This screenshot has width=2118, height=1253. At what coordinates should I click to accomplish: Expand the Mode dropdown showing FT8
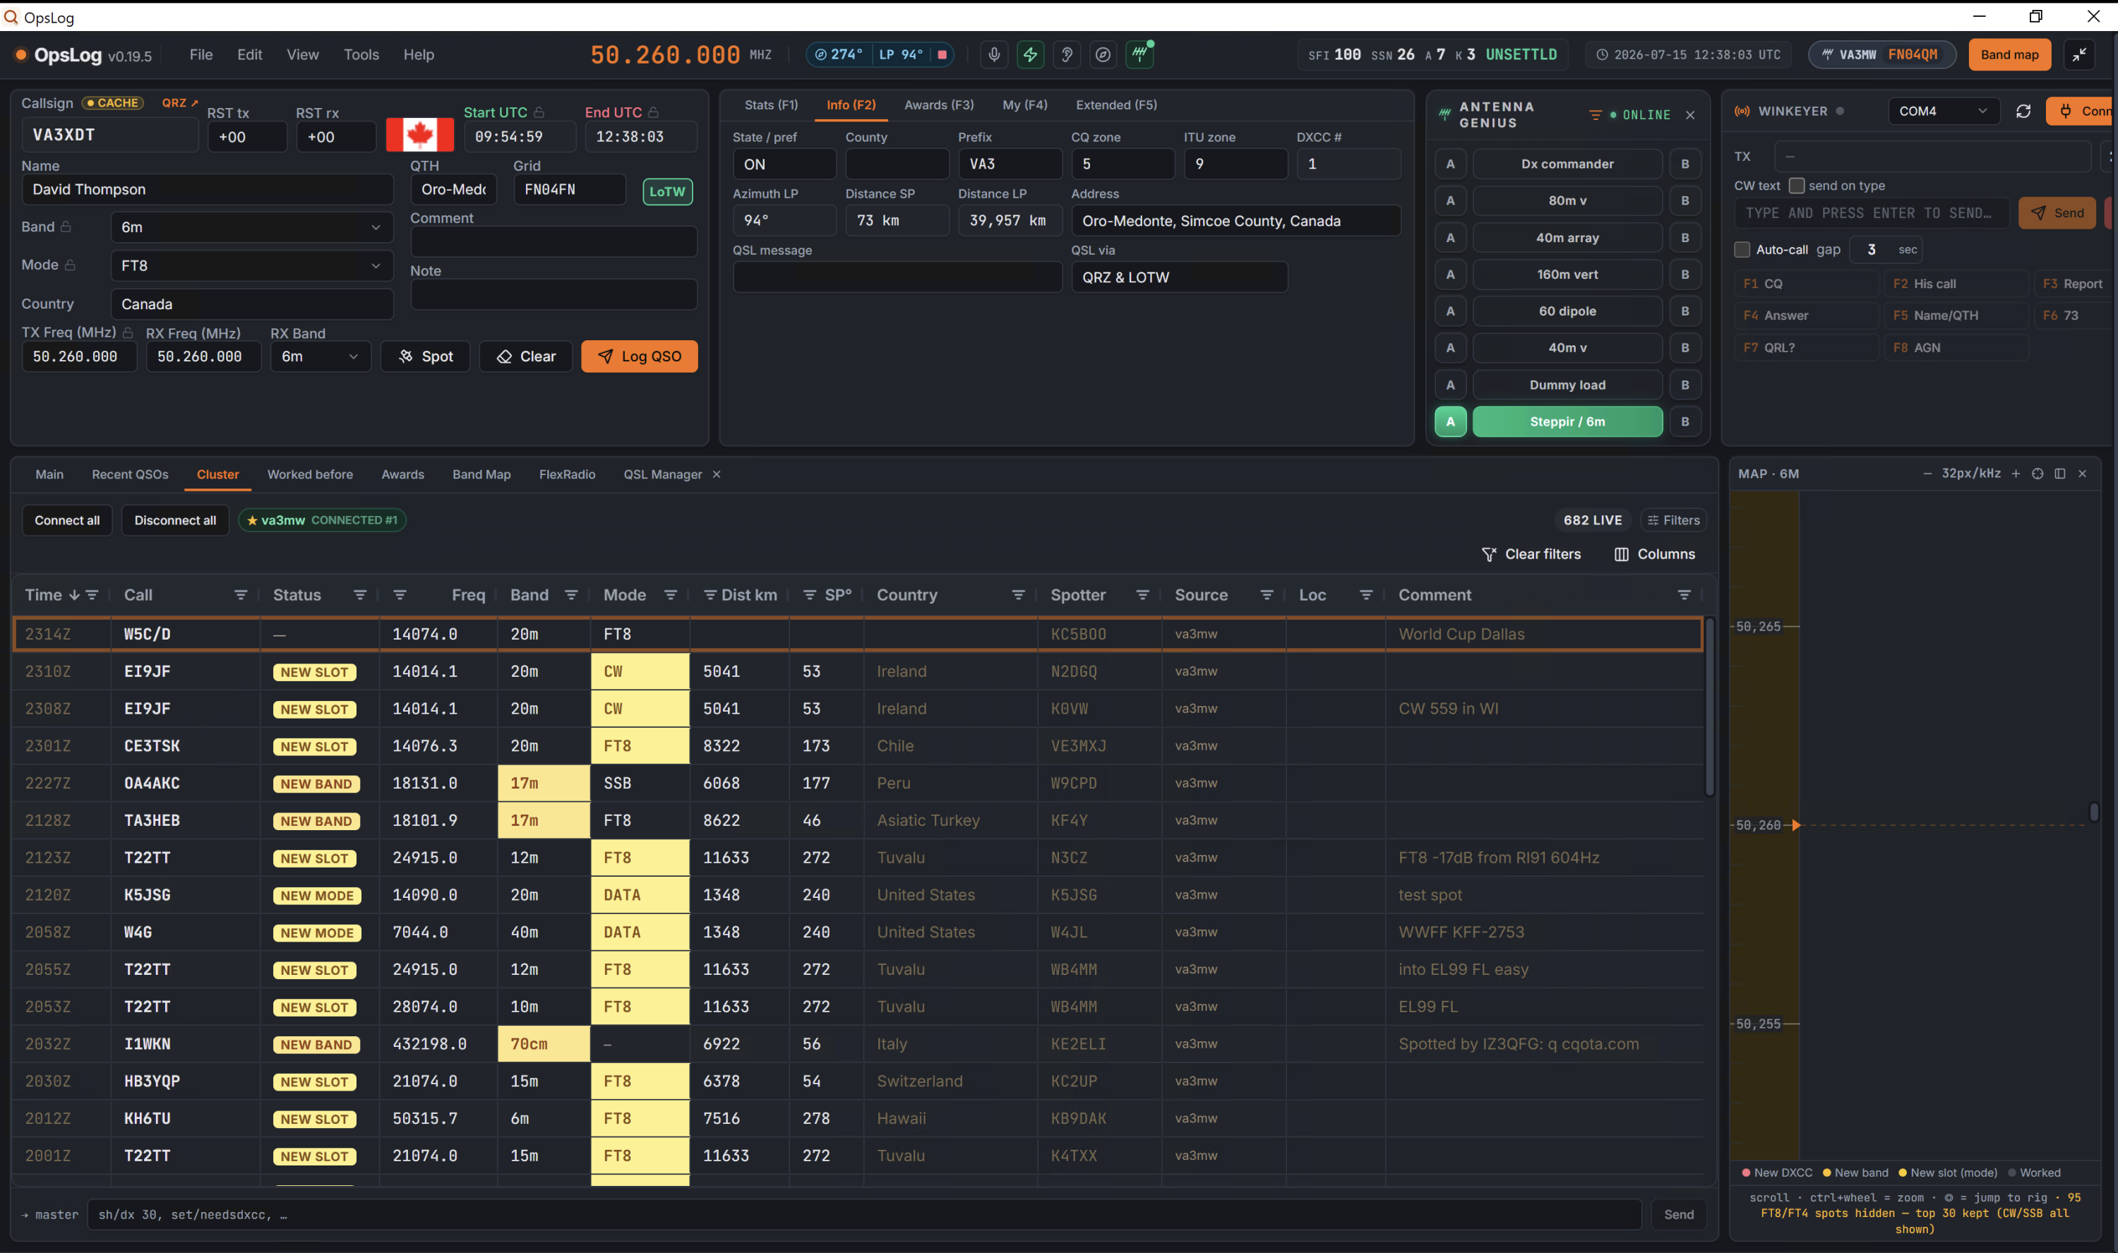click(251, 266)
